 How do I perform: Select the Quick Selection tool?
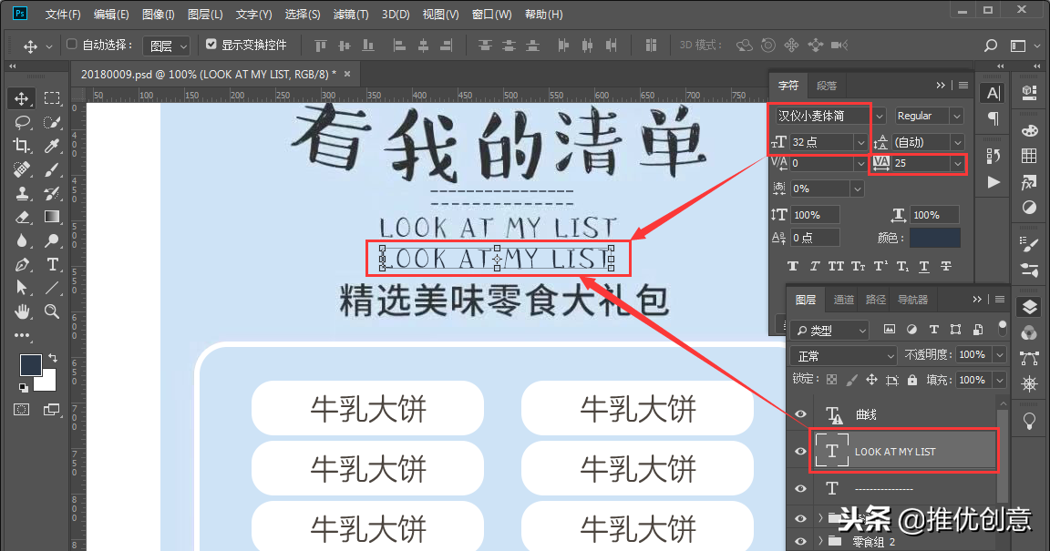(52, 123)
